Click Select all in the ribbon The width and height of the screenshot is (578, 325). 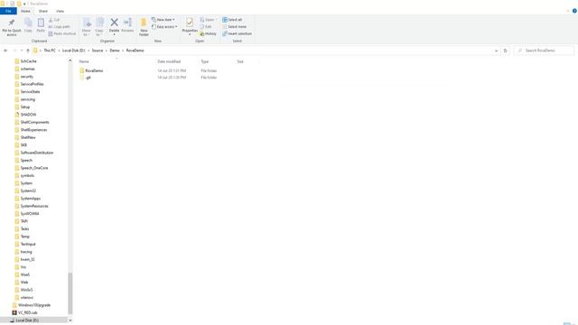[x=232, y=20]
